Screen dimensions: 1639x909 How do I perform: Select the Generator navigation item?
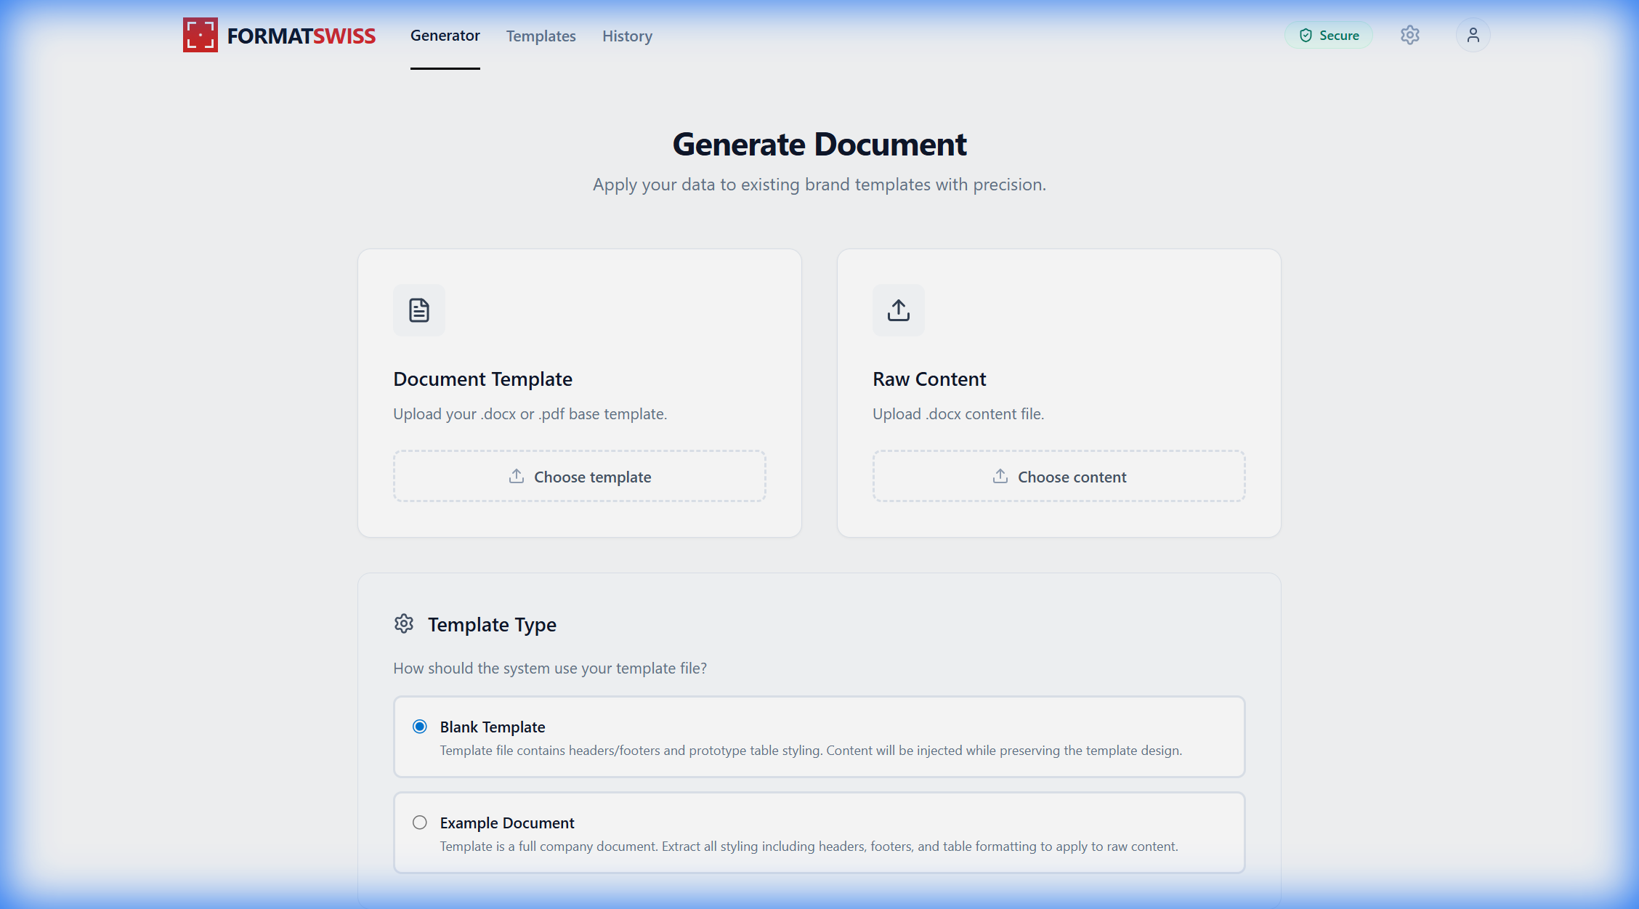click(445, 35)
